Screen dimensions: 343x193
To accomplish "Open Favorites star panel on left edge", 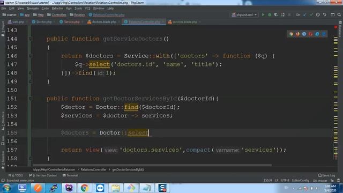I will coord(3,160).
